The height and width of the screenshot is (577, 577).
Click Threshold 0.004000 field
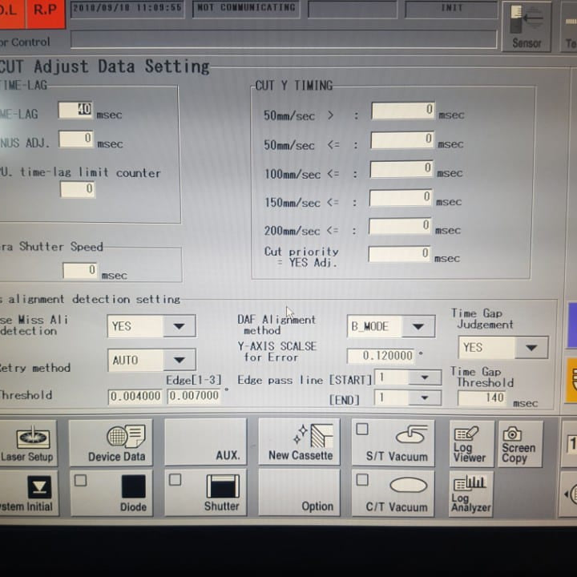[135, 397]
